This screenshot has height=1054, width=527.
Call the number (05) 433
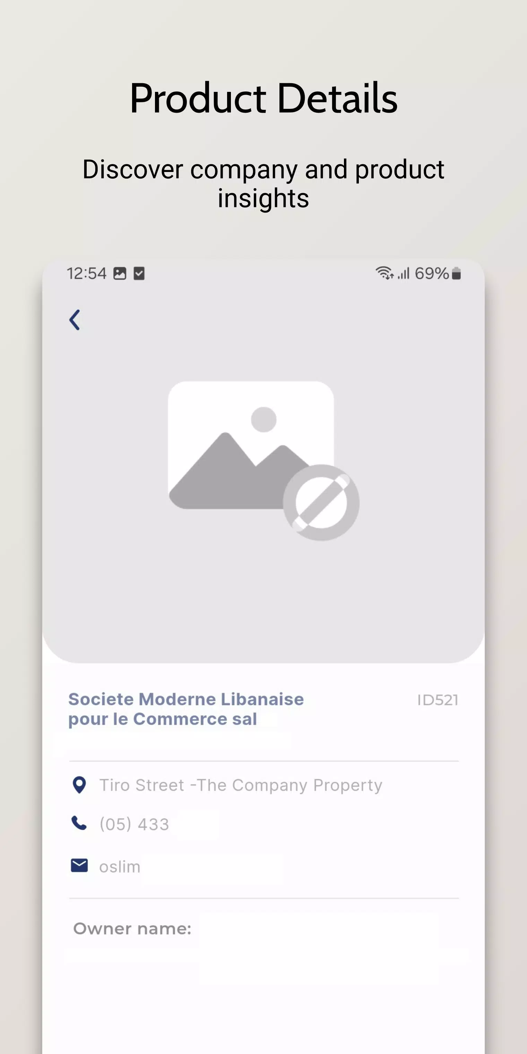click(134, 824)
